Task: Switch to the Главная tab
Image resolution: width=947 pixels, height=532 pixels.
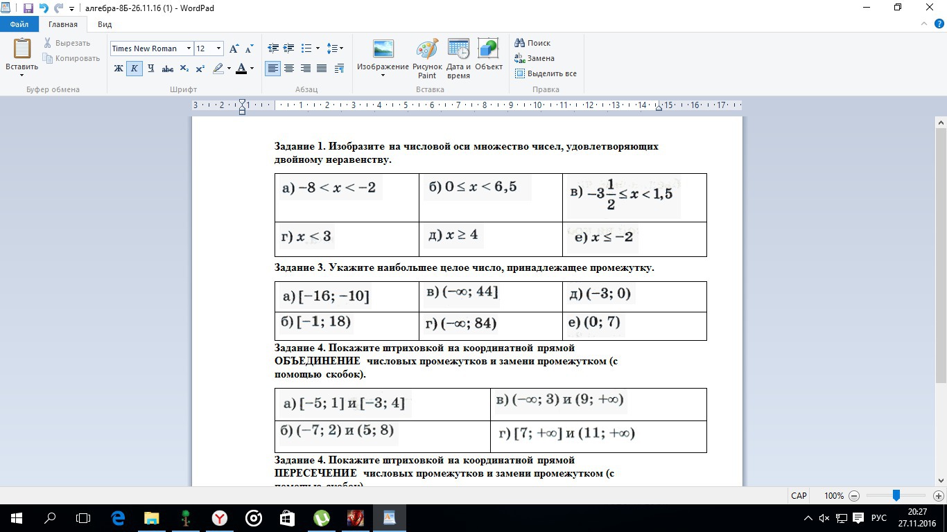Action: tap(63, 24)
